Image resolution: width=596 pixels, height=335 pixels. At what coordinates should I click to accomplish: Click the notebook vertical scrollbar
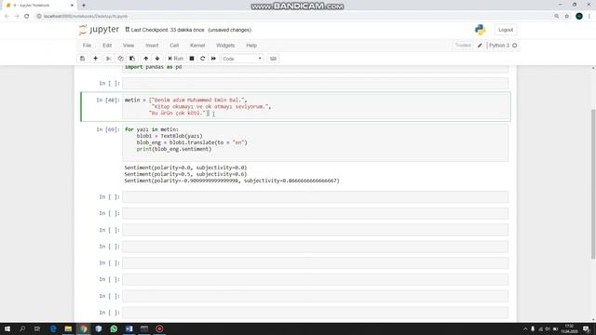click(x=593, y=184)
